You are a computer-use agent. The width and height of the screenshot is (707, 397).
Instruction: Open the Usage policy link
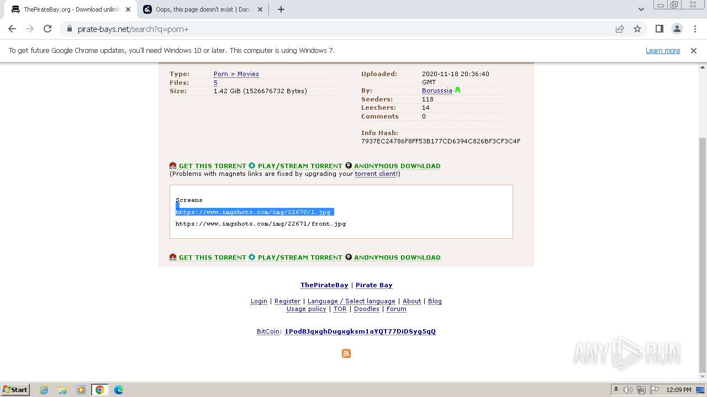pyautogui.click(x=307, y=309)
